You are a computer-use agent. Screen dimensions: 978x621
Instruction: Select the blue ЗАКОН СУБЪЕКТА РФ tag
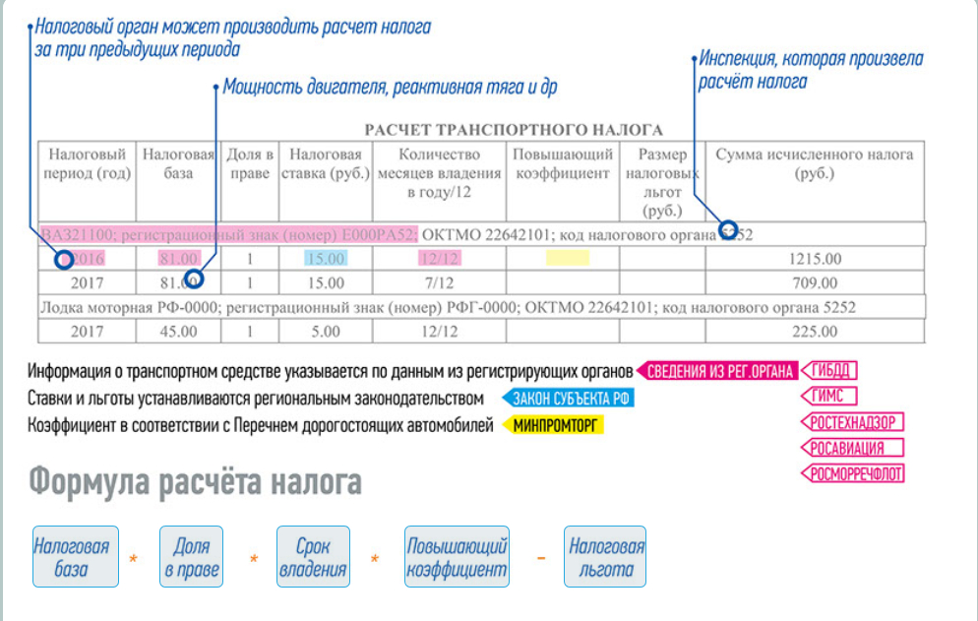[569, 399]
